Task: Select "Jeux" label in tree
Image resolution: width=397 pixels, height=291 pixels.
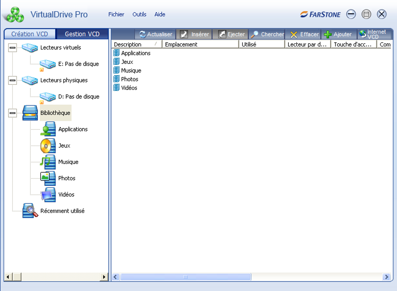Action: [64, 145]
